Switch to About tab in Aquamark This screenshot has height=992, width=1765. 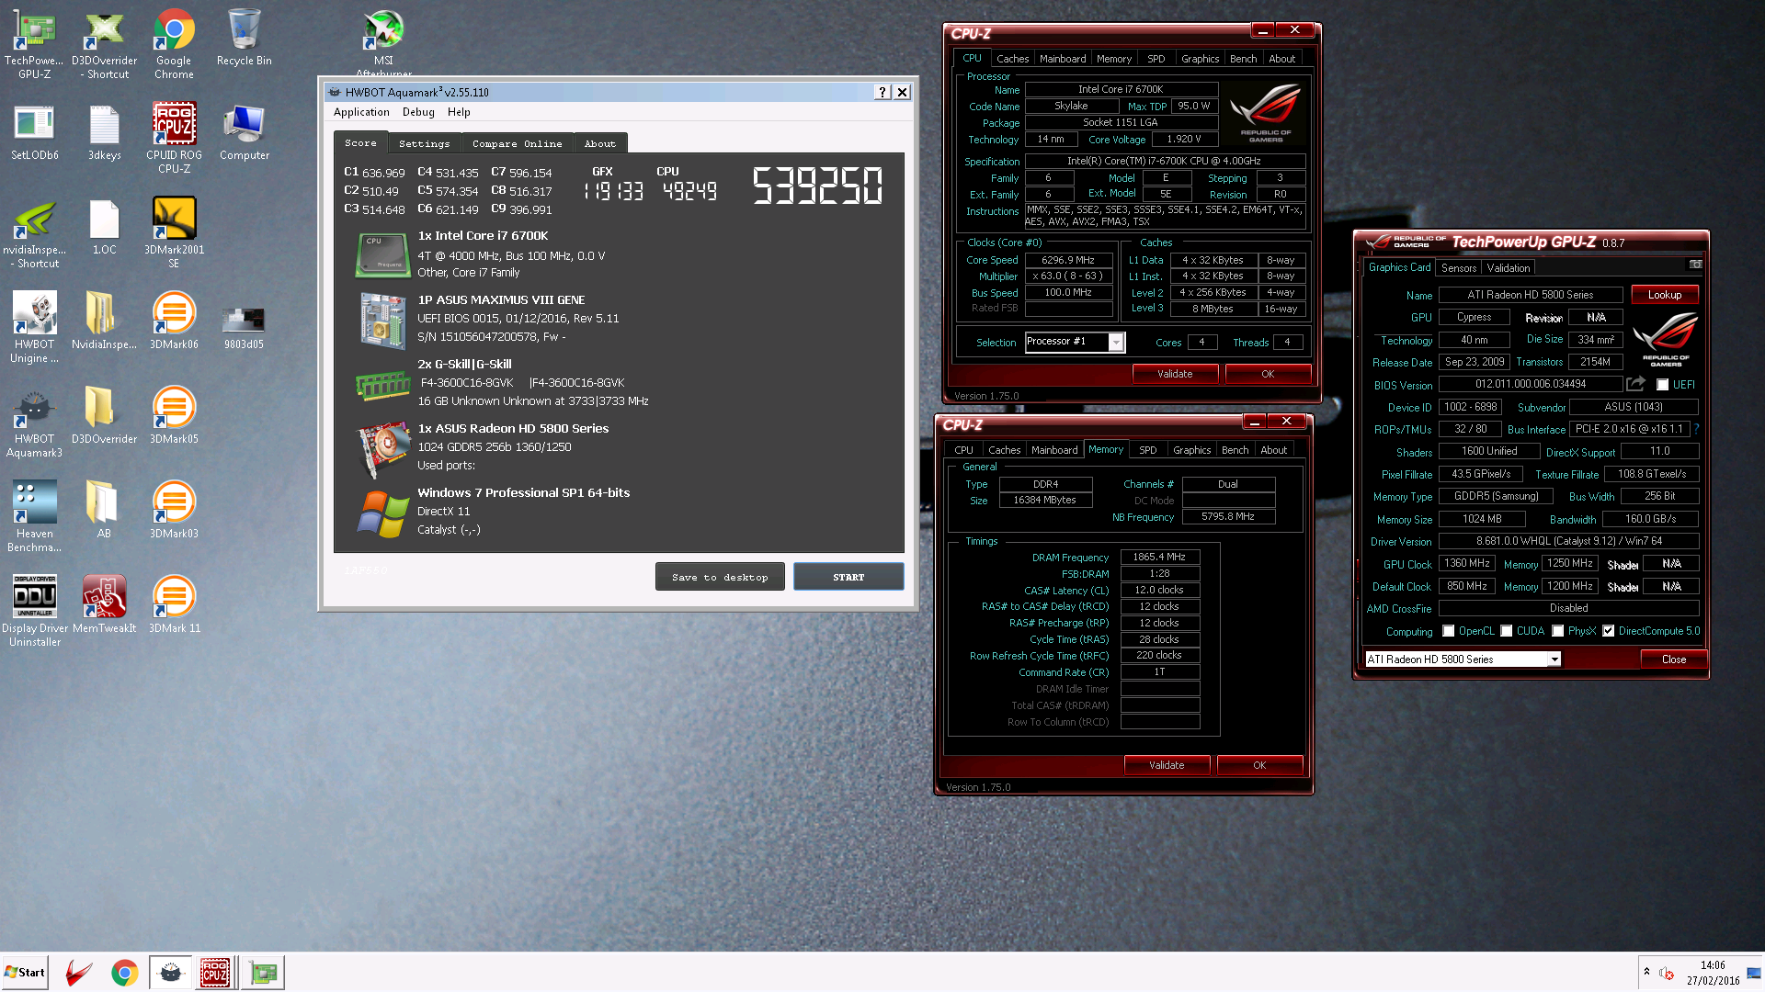(x=599, y=143)
